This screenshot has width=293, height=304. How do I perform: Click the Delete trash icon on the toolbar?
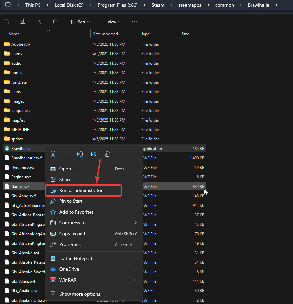coord(55,21)
